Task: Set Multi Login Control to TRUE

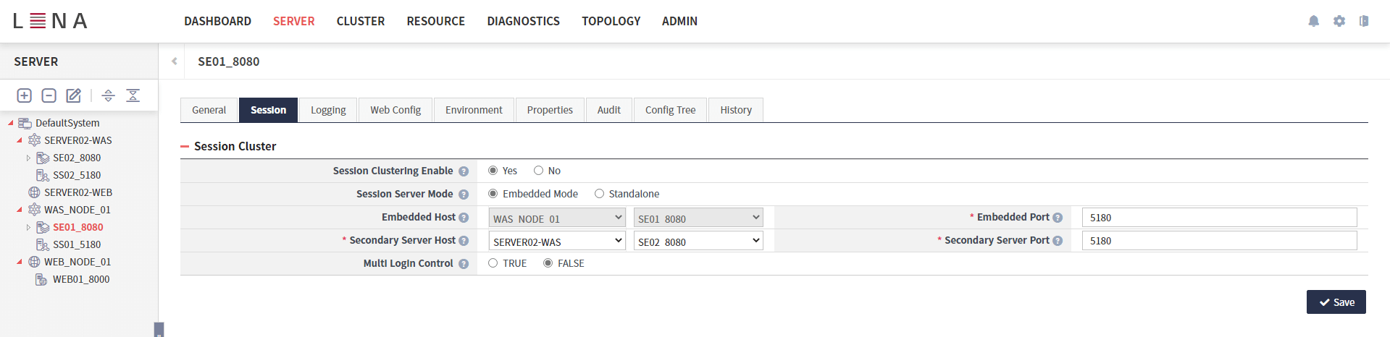Action: 493,263
